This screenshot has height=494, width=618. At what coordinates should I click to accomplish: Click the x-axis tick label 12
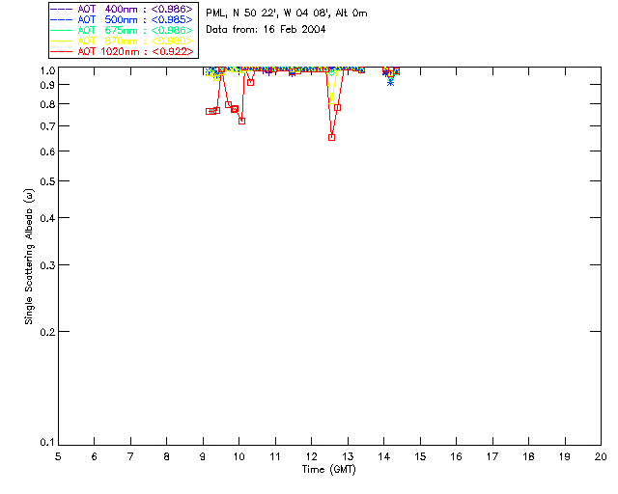coord(311,457)
